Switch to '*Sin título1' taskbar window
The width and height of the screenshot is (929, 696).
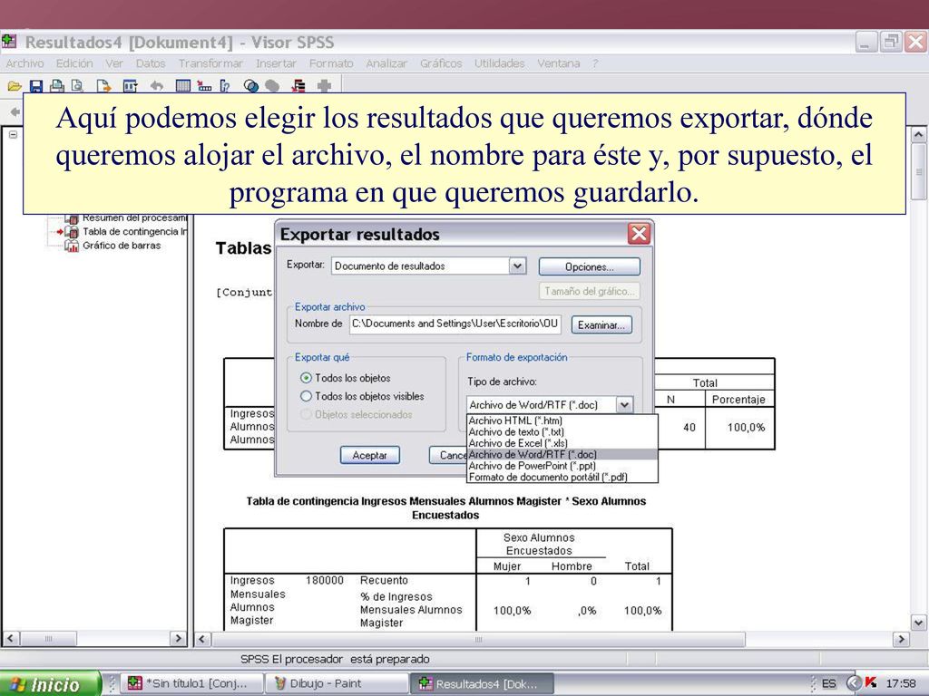(191, 683)
